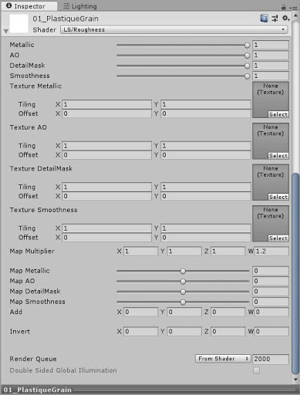
Task: Click the 01_PlastiqueGrain preview title bar
Action: click(149, 390)
